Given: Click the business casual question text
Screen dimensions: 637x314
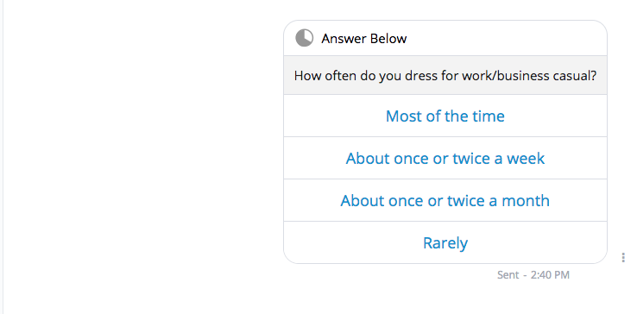Looking at the screenshot, I should [x=445, y=76].
